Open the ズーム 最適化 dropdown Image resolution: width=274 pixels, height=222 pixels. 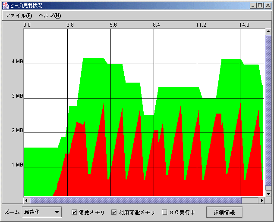coord(42,212)
